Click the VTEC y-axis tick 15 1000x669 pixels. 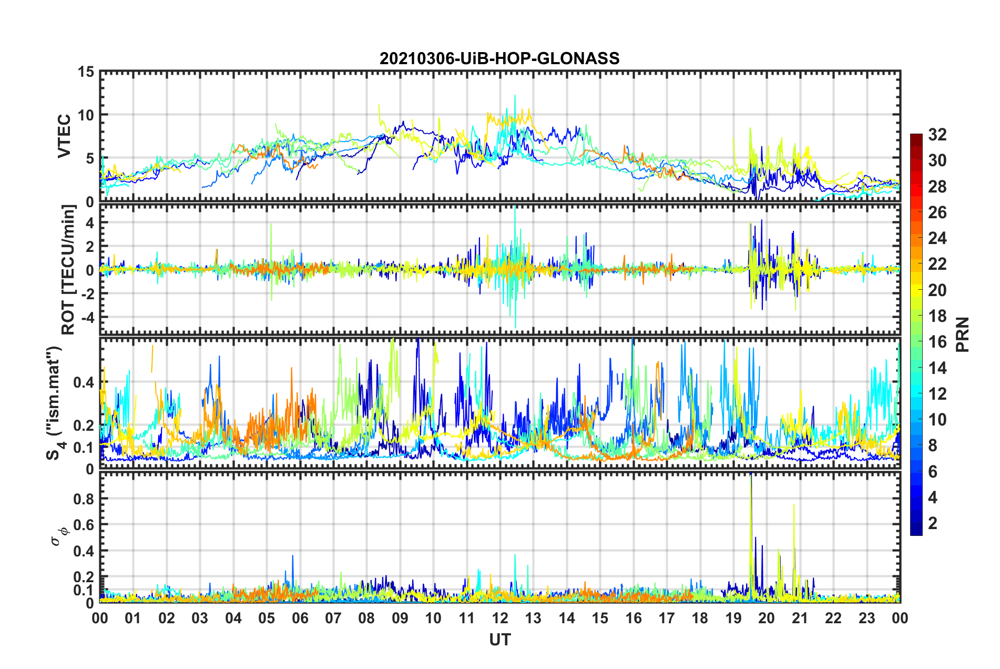87,72
